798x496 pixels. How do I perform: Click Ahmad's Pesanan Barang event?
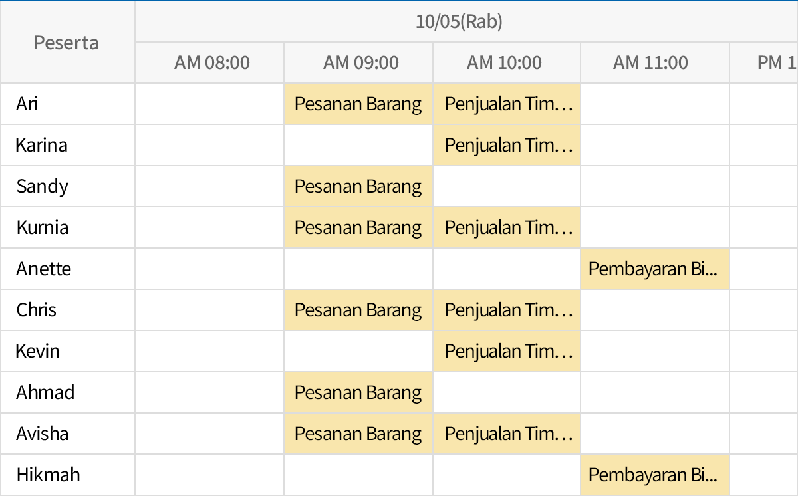[357, 392]
